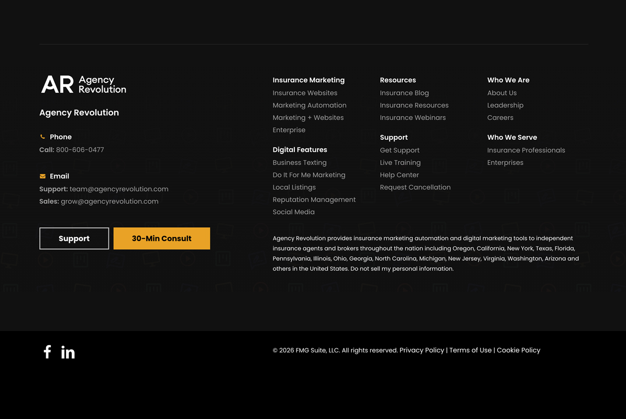The width and height of the screenshot is (626, 419).
Task: Go to Insurance Resources
Action: point(414,105)
